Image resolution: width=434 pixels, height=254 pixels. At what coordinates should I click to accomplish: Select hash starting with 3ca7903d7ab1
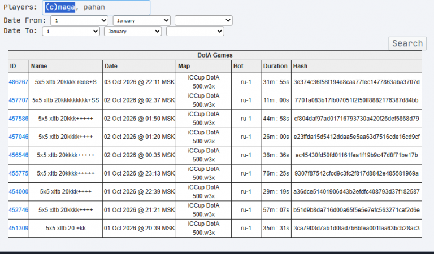pos(357,228)
